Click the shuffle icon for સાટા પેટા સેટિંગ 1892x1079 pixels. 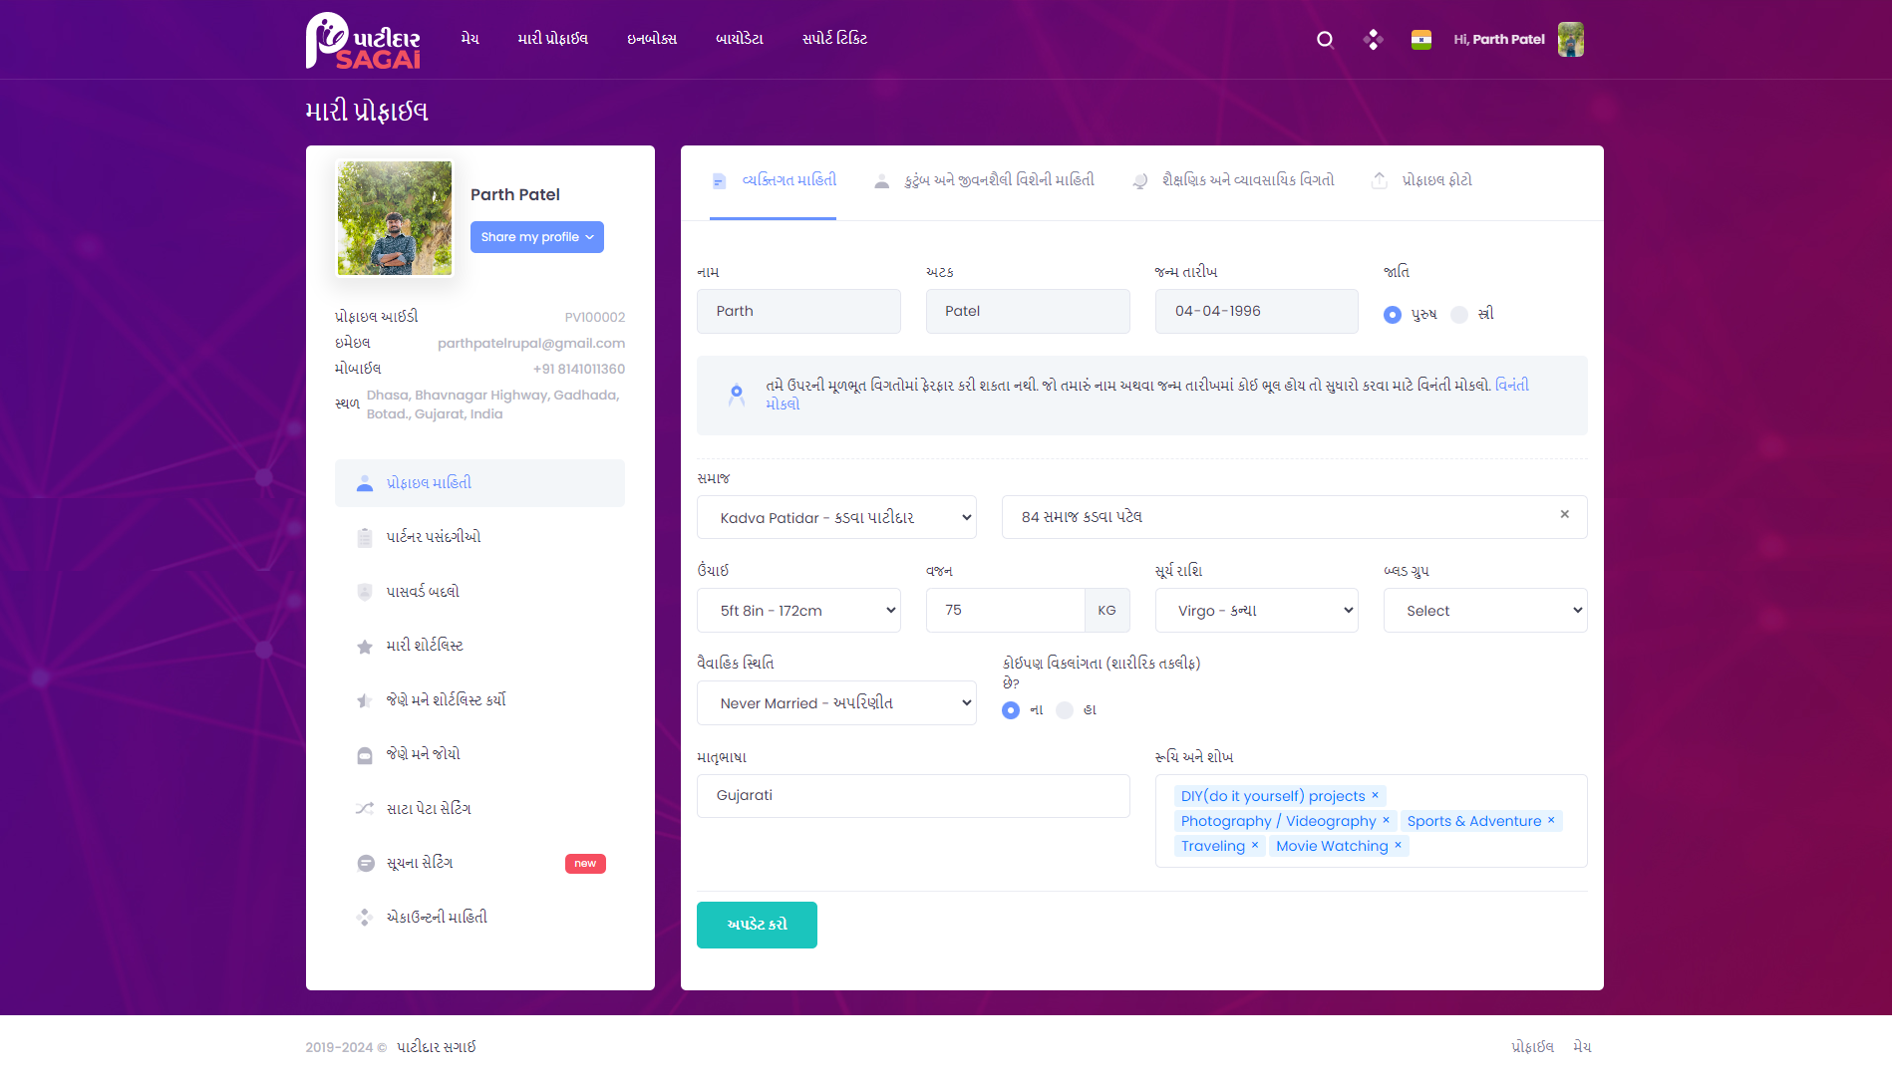tap(364, 808)
